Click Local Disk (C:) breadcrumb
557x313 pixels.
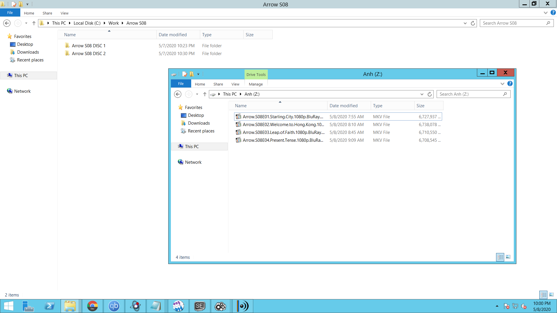click(x=87, y=23)
